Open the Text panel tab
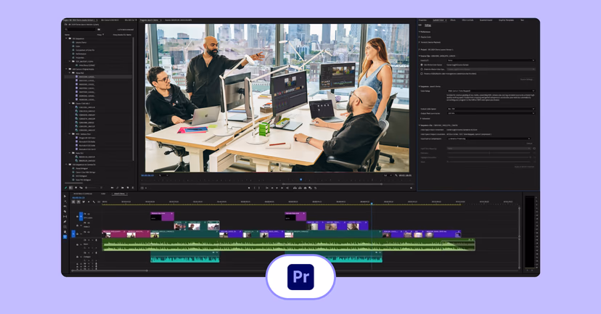The image size is (601, 314). (522, 20)
